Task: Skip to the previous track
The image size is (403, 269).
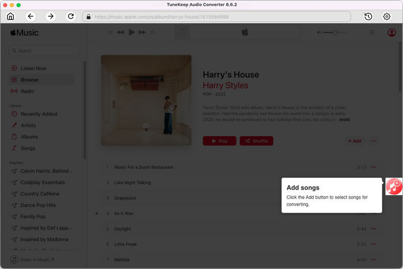Action: pos(120,32)
